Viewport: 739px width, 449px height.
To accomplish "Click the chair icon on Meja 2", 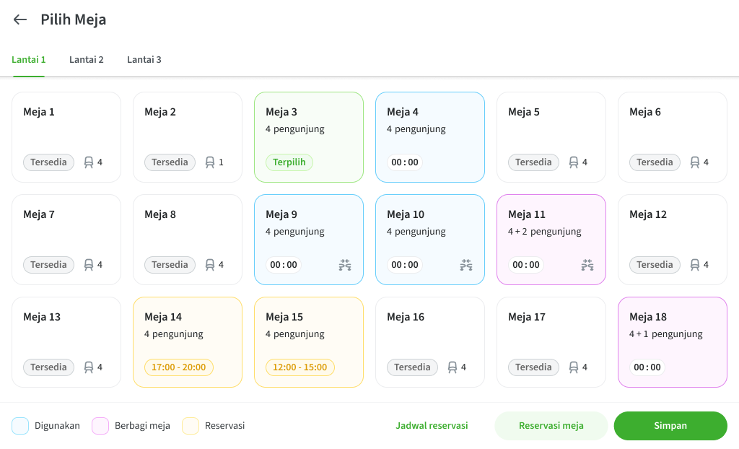I will point(210,162).
